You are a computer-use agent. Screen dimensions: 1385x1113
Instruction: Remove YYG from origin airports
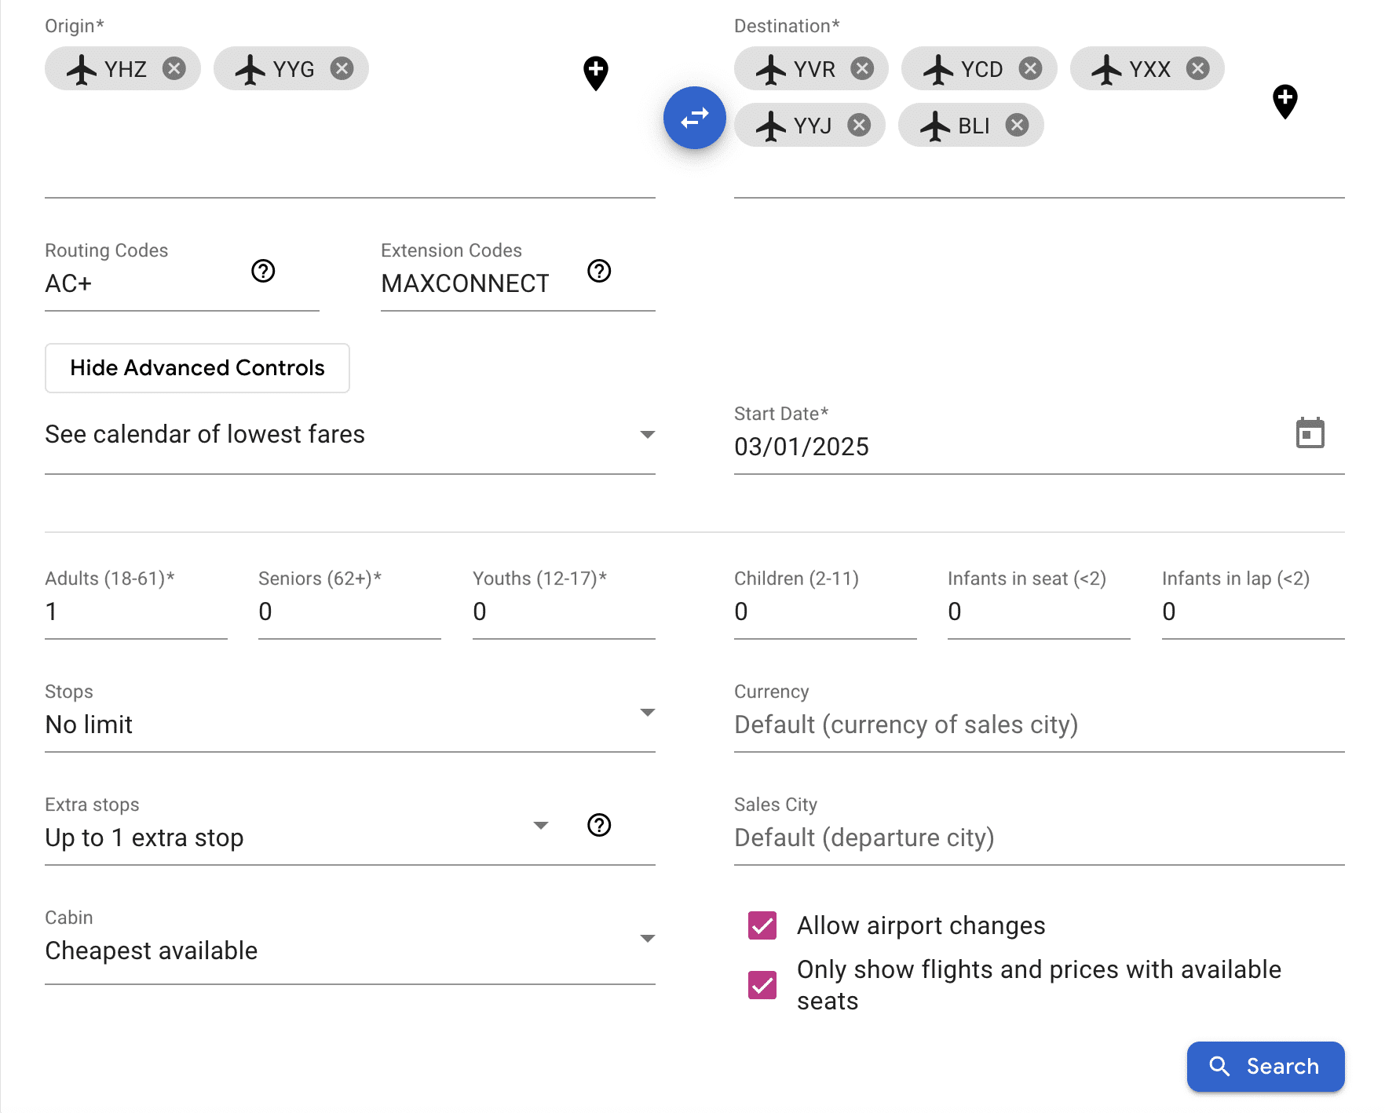coord(342,69)
